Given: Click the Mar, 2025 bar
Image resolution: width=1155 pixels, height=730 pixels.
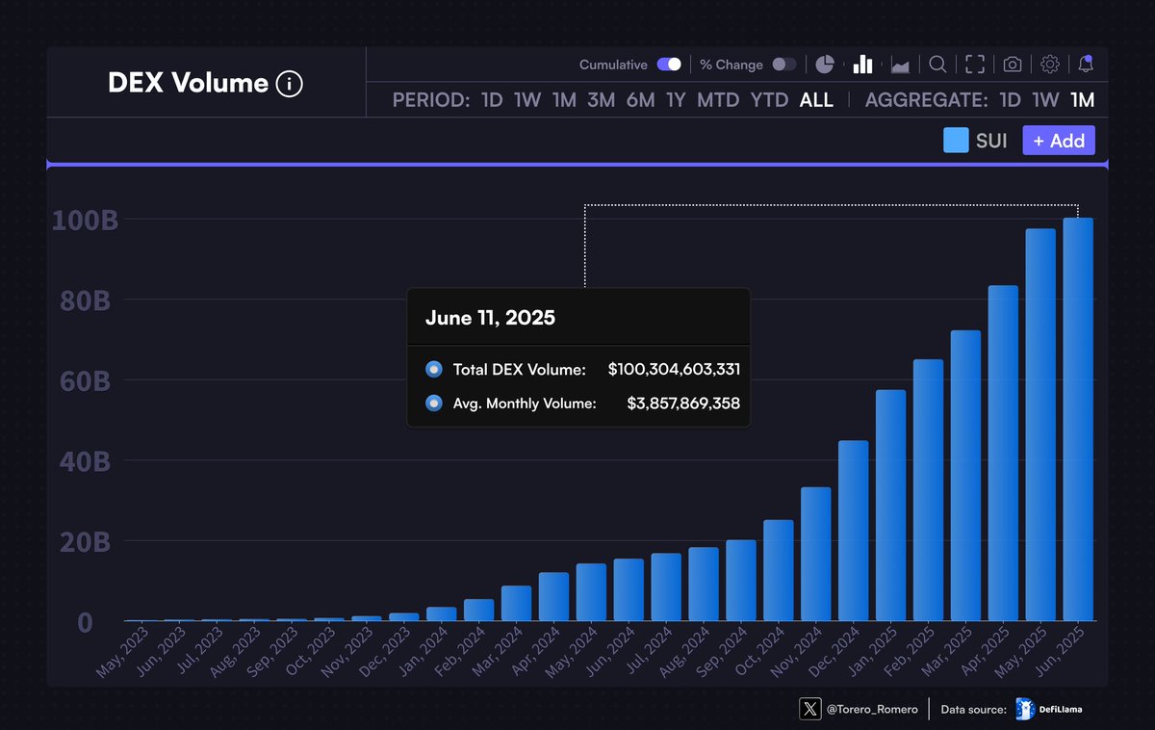Looking at the screenshot, I should pyautogui.click(x=965, y=476).
